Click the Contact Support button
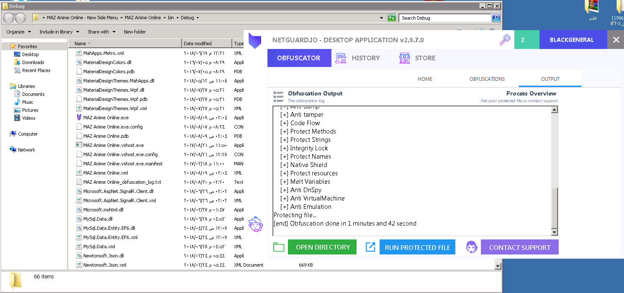Screen dimensions: 624x293 [x=519, y=247]
